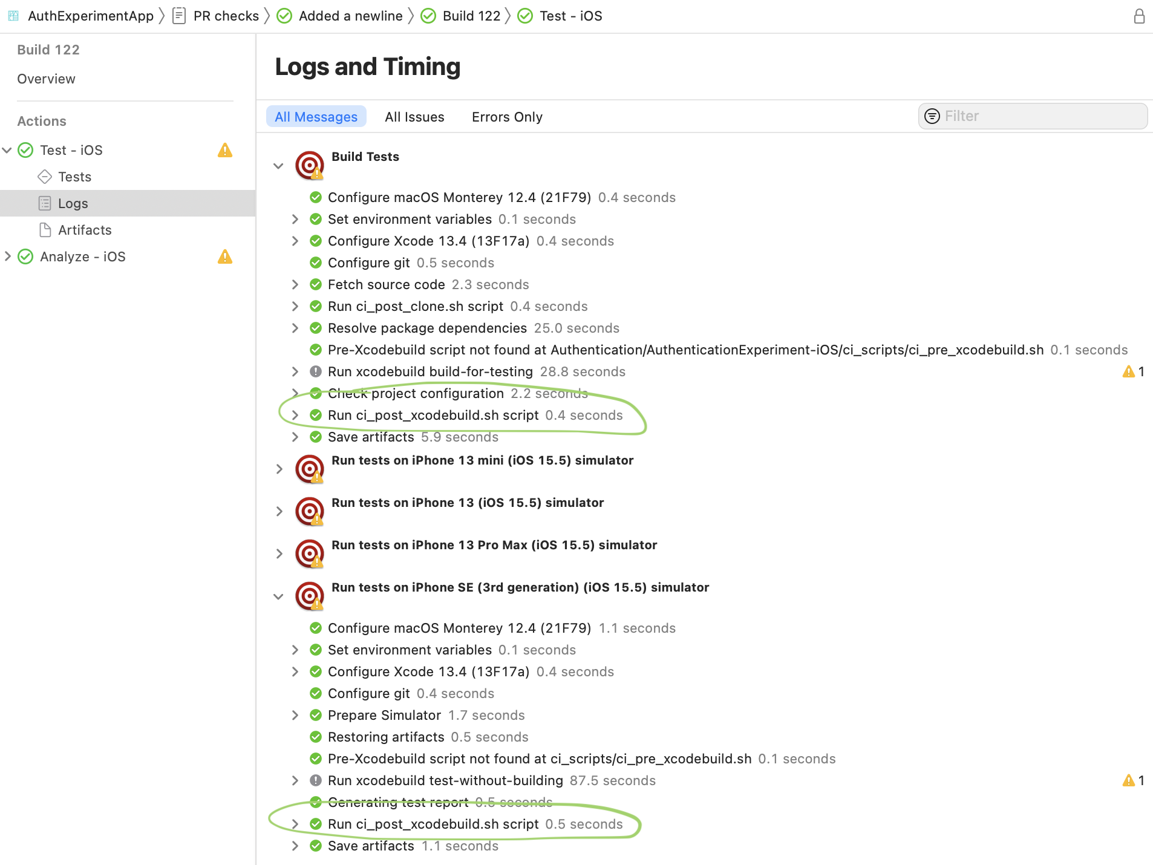Expand Resolve package dependencies log entry
Image resolution: width=1153 pixels, height=865 pixels.
click(x=295, y=328)
